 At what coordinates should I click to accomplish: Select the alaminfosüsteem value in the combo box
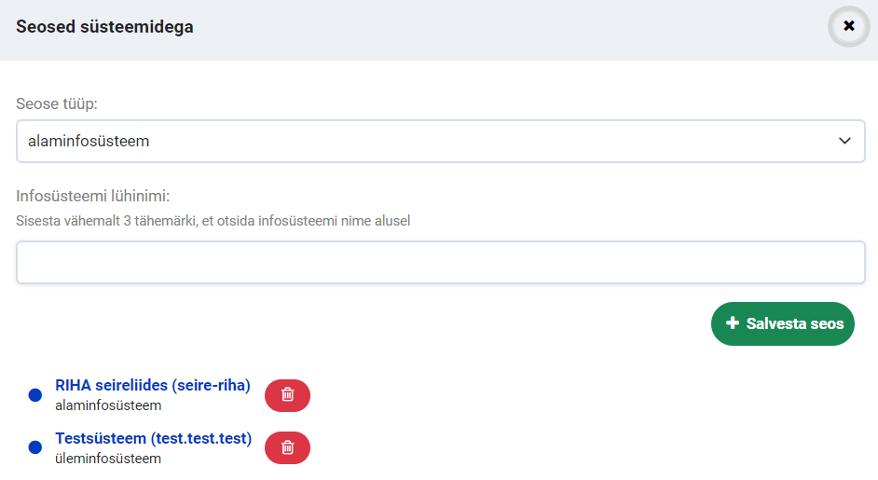(89, 142)
